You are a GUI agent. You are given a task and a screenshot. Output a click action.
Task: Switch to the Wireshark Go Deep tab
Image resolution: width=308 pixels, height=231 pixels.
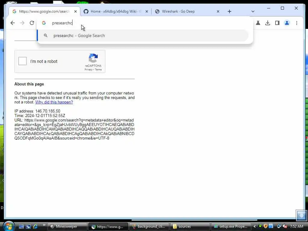(186, 11)
